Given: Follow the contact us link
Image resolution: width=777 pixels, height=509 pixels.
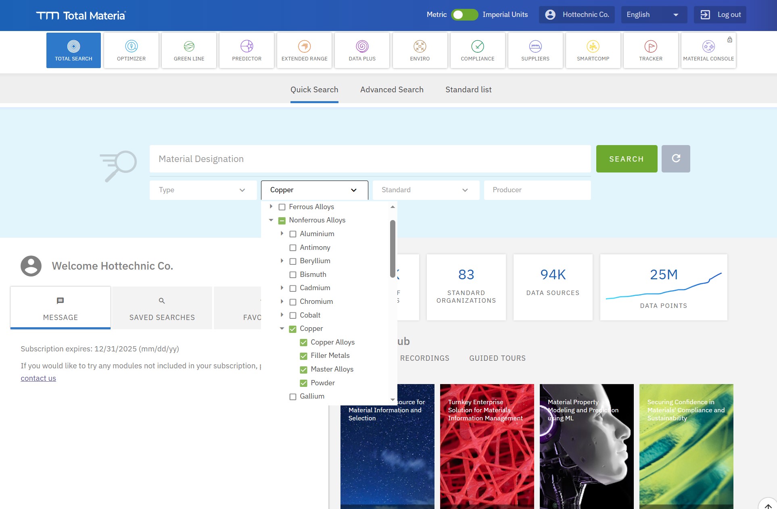Looking at the screenshot, I should (38, 378).
